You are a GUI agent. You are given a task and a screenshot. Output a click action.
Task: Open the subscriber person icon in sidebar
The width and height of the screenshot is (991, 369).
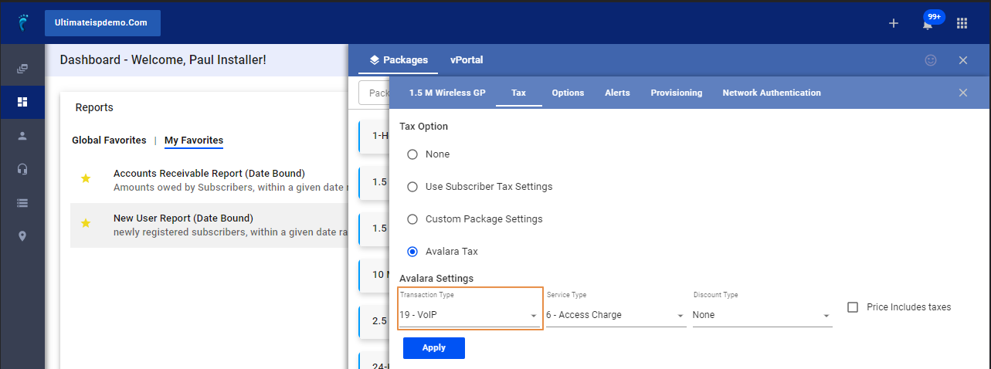[22, 135]
